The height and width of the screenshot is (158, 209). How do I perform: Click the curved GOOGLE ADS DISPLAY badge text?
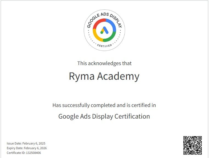coord(104,15)
